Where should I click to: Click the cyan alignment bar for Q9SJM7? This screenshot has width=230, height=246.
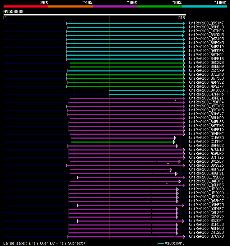tap(125, 24)
